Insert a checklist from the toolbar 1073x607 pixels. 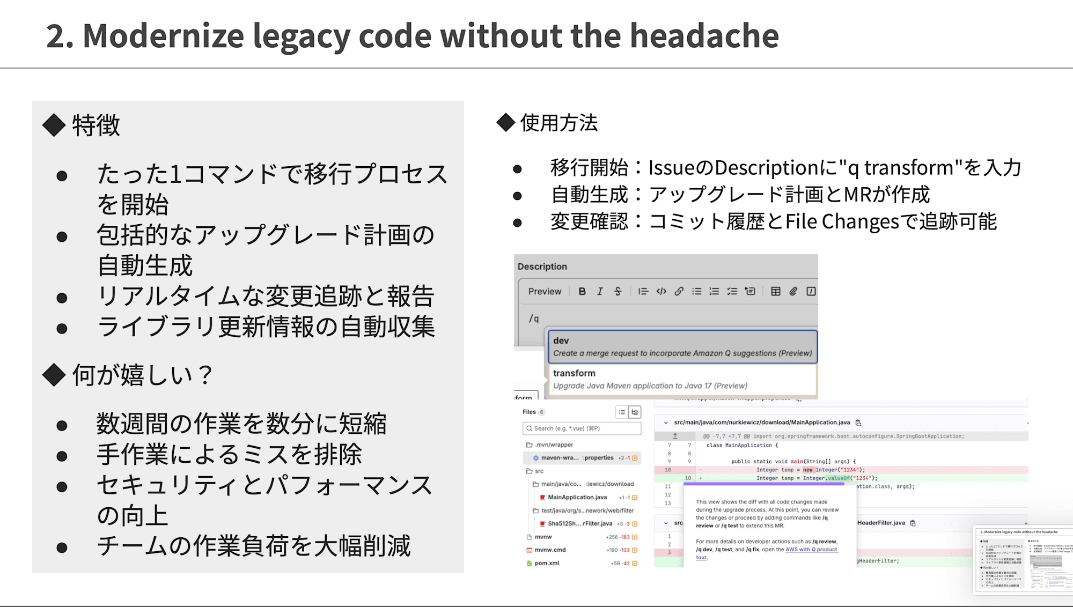tap(732, 291)
